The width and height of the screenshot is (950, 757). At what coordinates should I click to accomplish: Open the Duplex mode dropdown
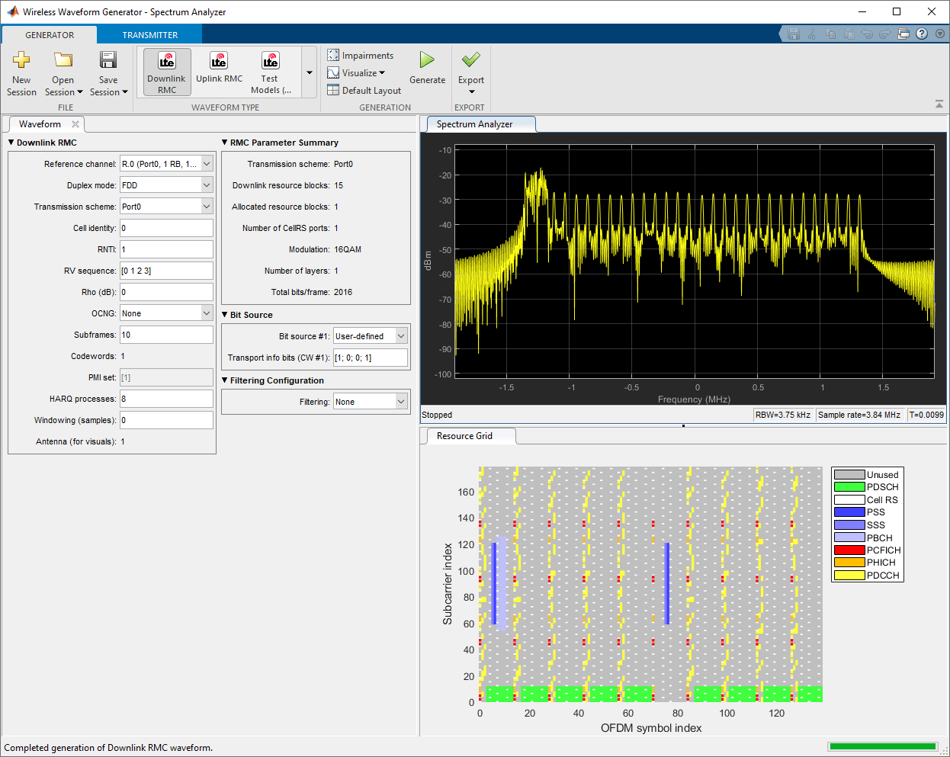click(166, 184)
